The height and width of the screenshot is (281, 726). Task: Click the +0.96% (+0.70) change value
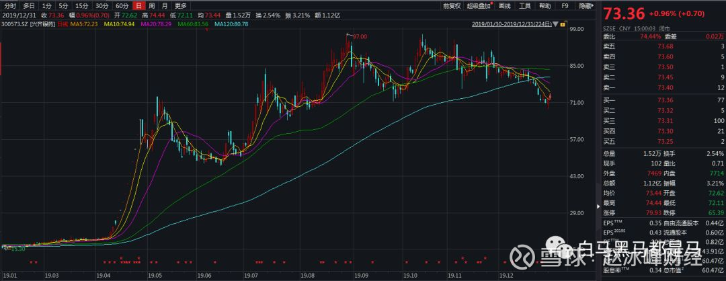pyautogui.click(x=677, y=14)
